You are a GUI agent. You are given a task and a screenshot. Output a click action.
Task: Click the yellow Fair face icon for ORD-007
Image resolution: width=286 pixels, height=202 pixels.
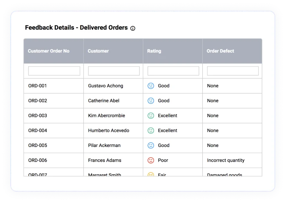click(x=151, y=174)
